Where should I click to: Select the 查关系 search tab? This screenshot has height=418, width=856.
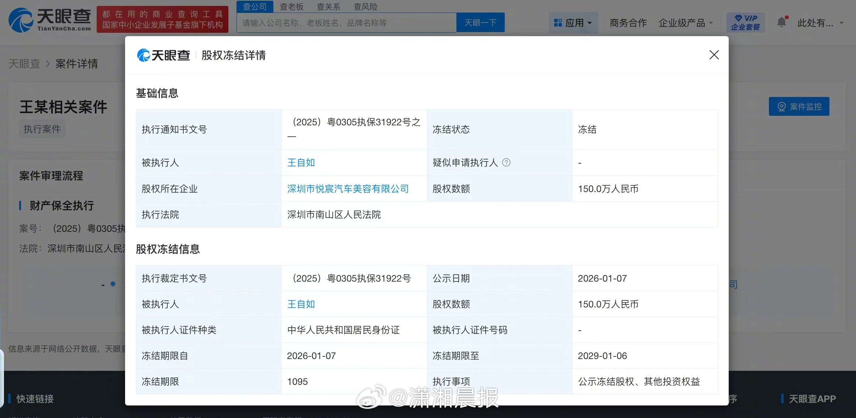tap(328, 7)
